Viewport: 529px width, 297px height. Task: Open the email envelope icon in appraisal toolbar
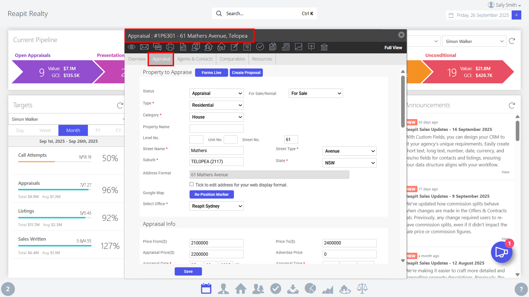[x=144, y=47]
